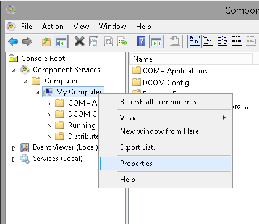Click the Up one level folder icon
The width and height of the screenshot is (259, 224).
(46, 41)
